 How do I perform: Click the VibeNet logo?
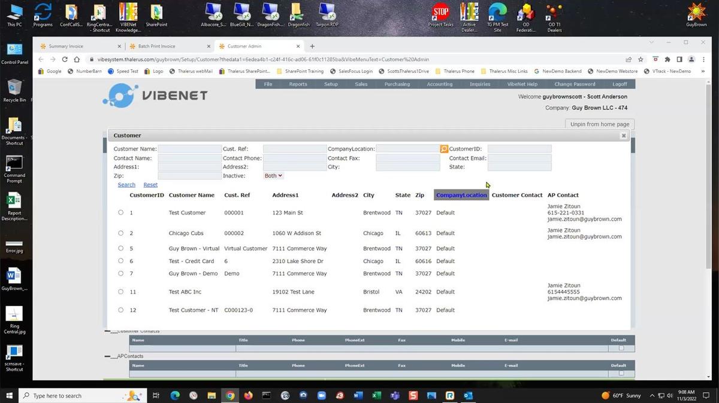click(155, 95)
